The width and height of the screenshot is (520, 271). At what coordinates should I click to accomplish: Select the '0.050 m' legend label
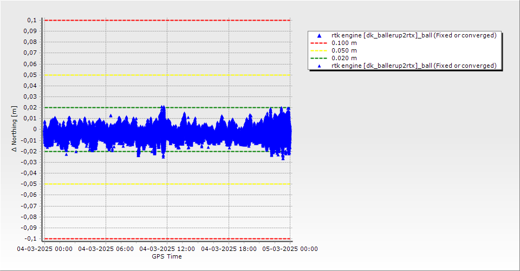[344, 50]
